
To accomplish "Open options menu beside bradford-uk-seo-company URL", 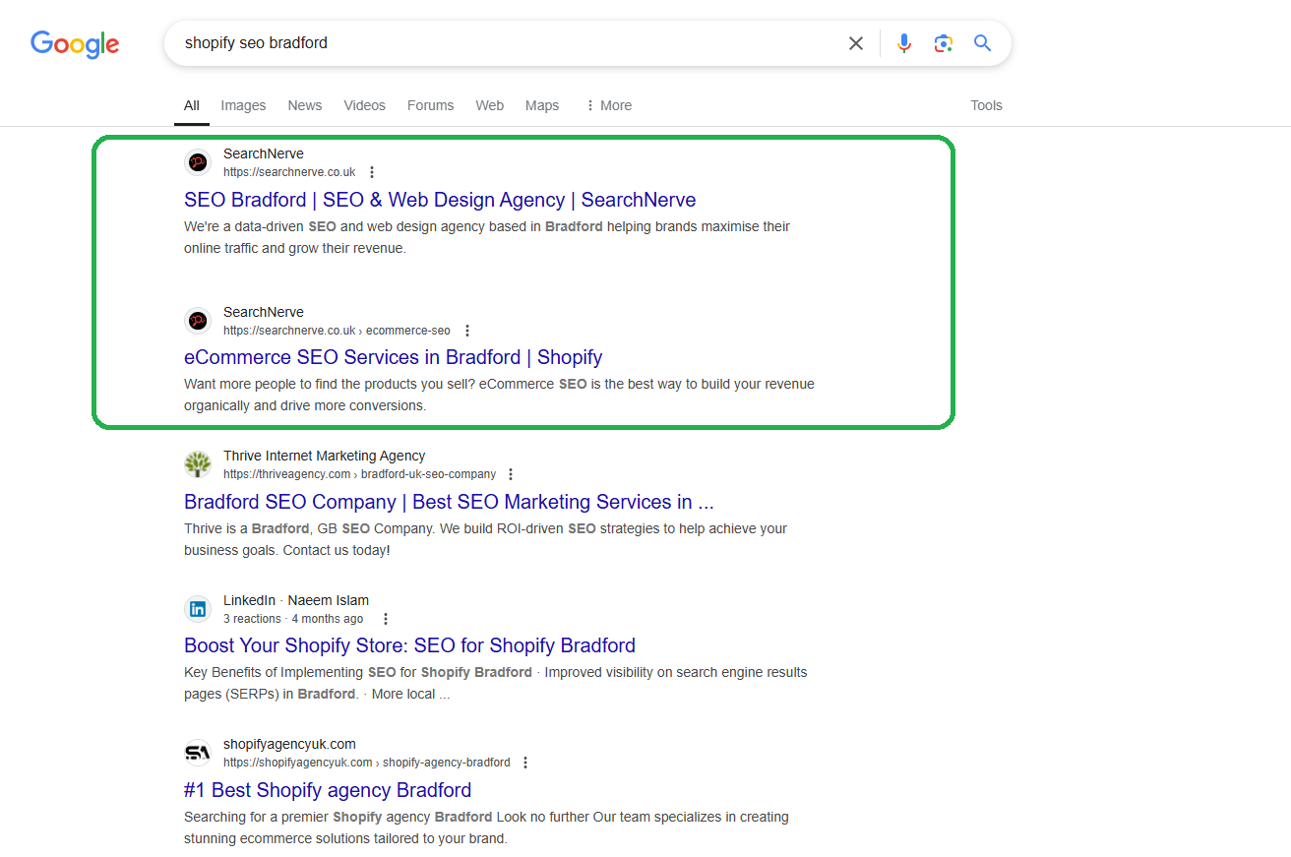I will pyautogui.click(x=511, y=474).
